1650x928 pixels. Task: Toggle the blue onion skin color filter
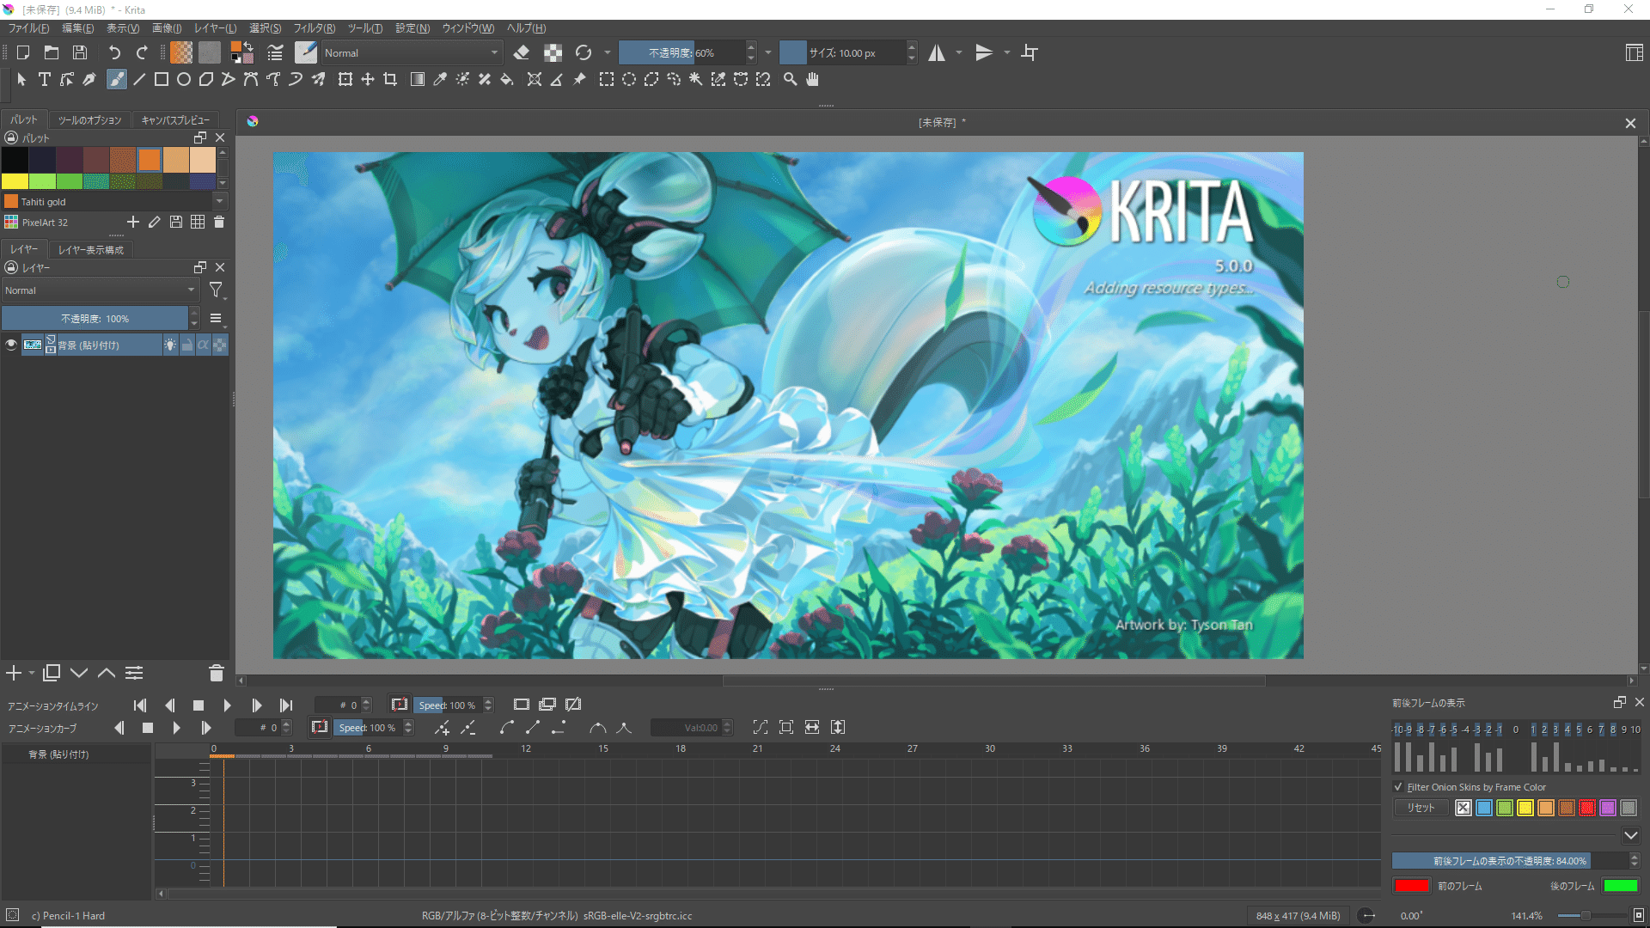[x=1484, y=808]
